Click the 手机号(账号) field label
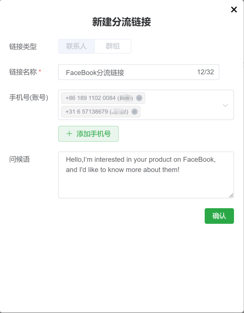 29,98
